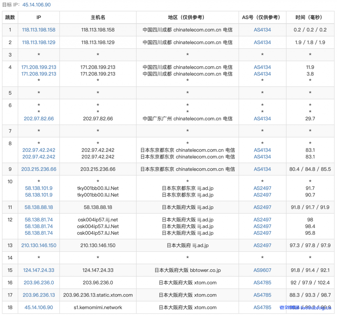The image size is (337, 316).
Task: Open the AS9607 link
Action: [262, 270]
